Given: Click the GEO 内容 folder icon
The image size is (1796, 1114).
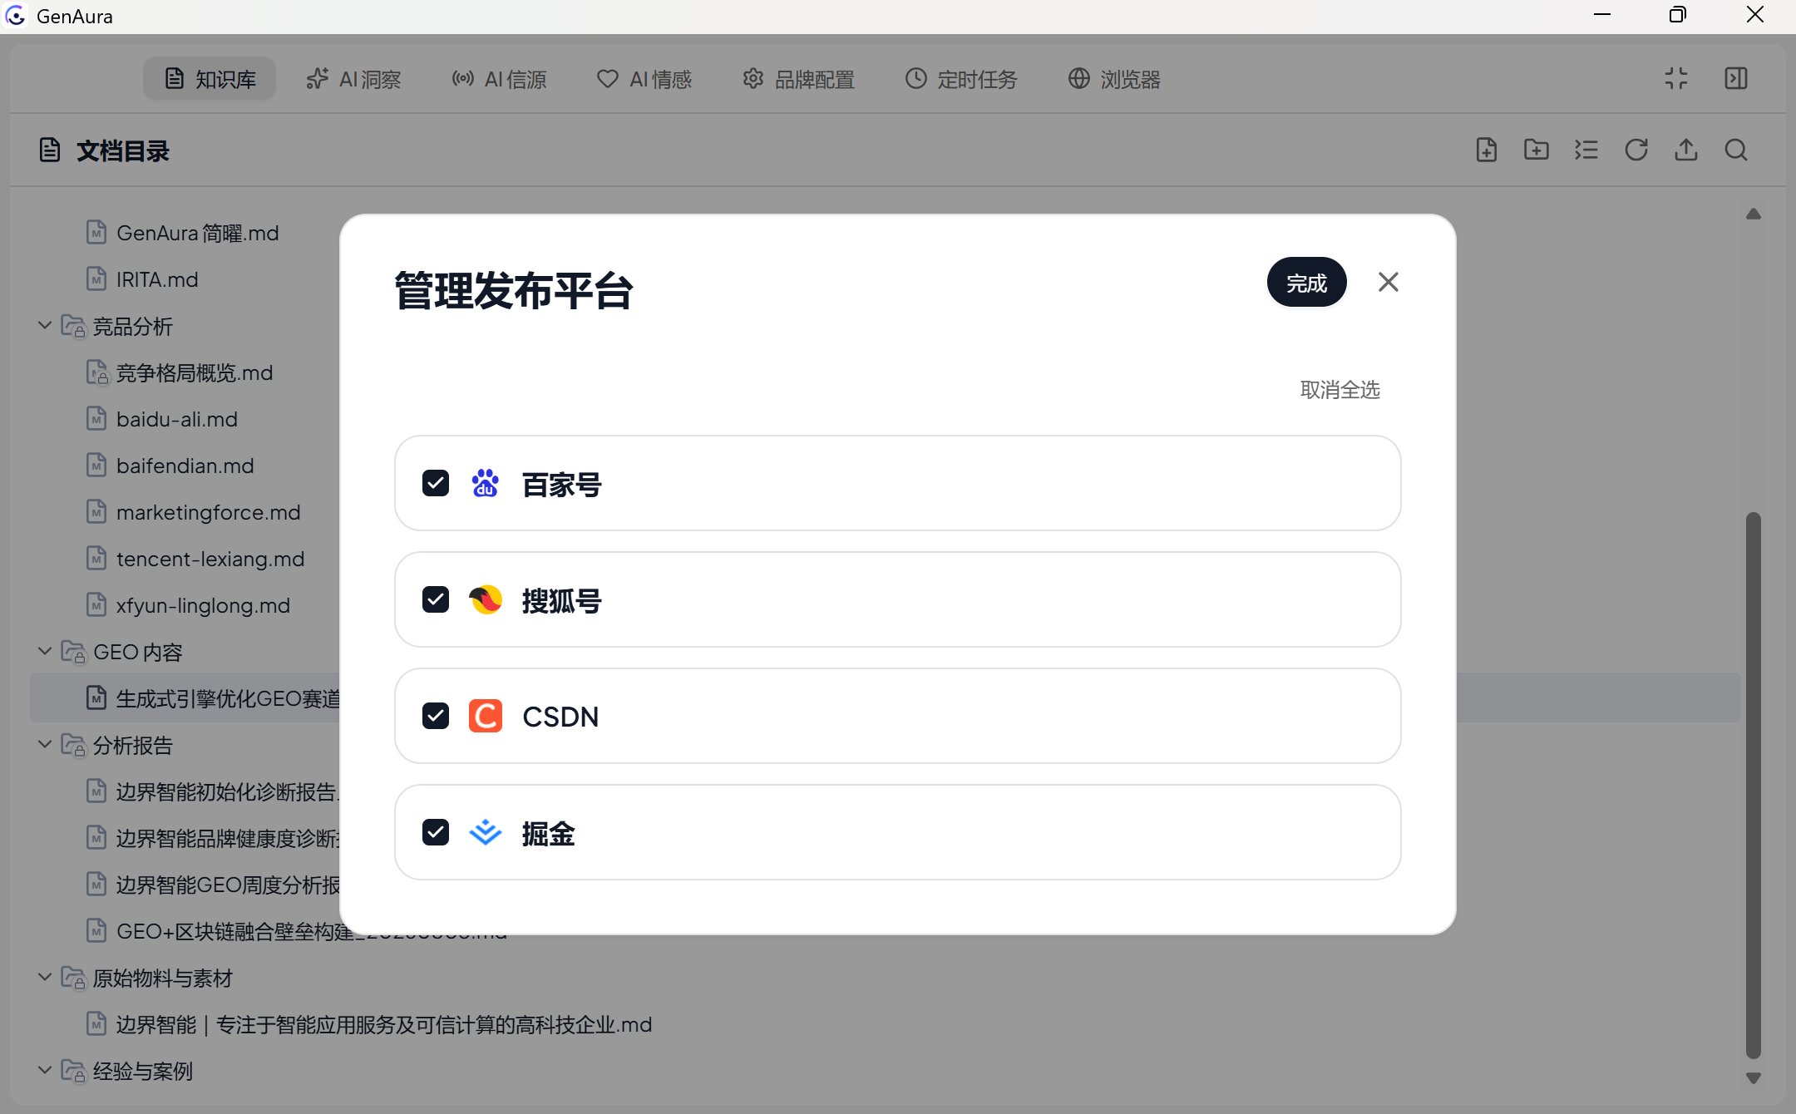Looking at the screenshot, I should 73,653.
